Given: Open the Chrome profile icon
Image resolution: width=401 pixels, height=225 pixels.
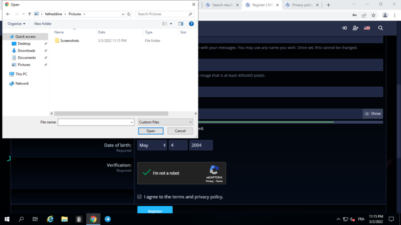Looking at the screenshot, I should point(385,15).
